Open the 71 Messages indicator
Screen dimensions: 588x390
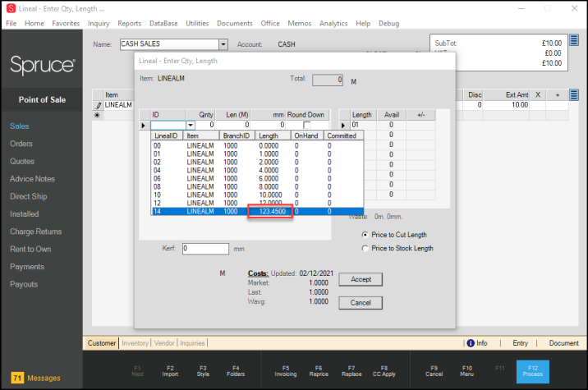[x=36, y=378]
